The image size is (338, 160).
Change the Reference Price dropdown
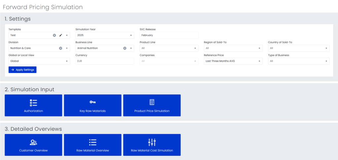[x=233, y=61]
